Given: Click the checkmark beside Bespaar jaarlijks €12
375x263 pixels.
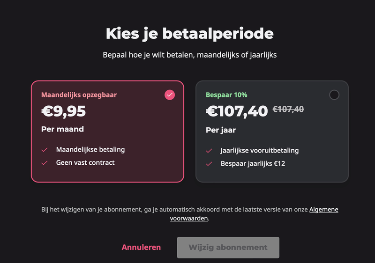Looking at the screenshot, I should click(x=209, y=164).
